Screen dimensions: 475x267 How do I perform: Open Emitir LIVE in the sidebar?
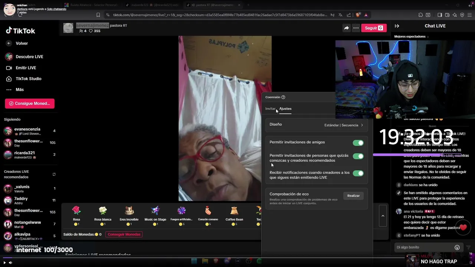tap(21, 68)
